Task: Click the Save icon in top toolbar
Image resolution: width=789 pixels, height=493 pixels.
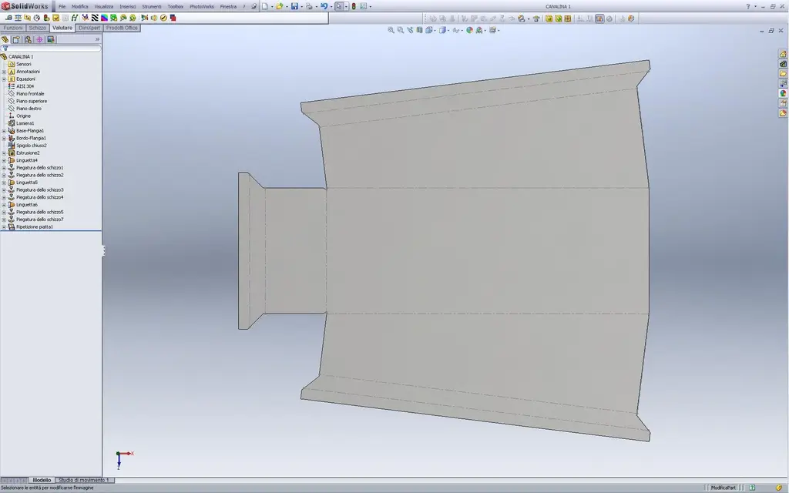Action: coord(294,6)
